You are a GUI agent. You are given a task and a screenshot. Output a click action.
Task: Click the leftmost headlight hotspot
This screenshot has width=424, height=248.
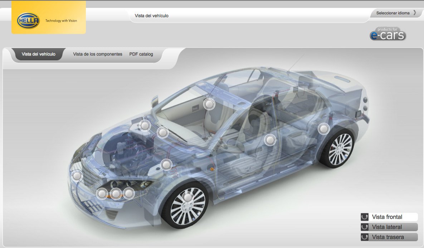click(x=102, y=194)
